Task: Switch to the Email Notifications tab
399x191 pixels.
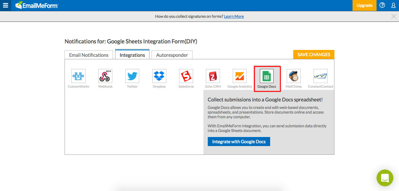Action: pos(89,55)
